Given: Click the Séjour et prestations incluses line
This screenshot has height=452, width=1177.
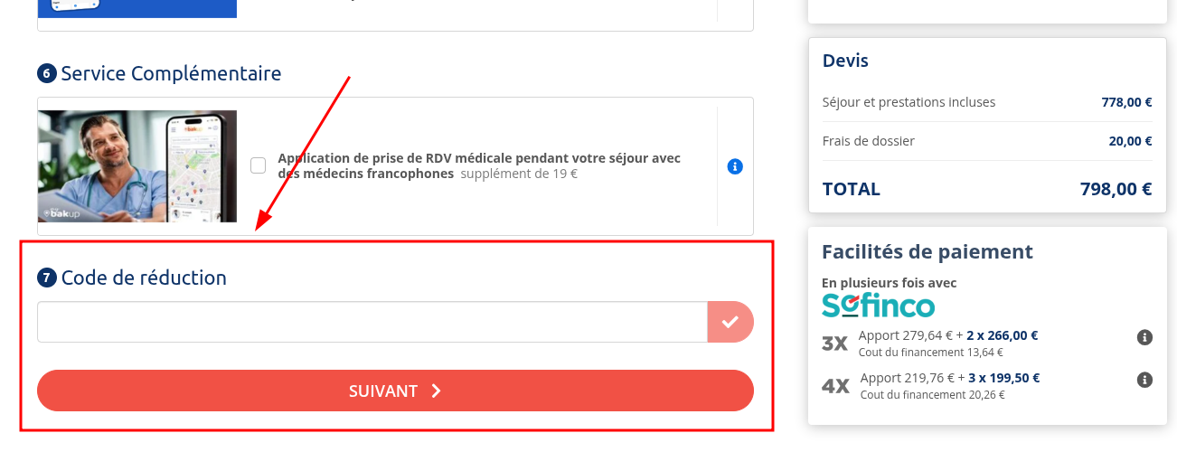Looking at the screenshot, I should pyautogui.click(x=909, y=102).
